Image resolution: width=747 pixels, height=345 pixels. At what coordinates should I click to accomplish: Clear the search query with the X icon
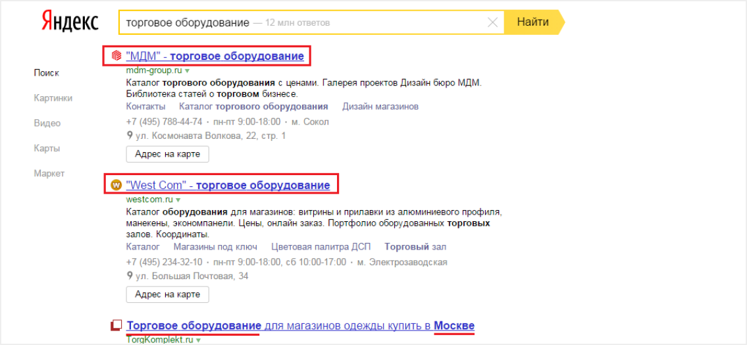(x=493, y=22)
